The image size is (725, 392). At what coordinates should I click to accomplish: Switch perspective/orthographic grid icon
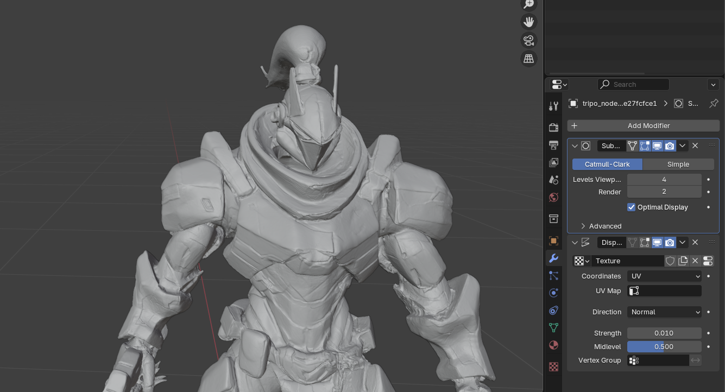[528, 59]
